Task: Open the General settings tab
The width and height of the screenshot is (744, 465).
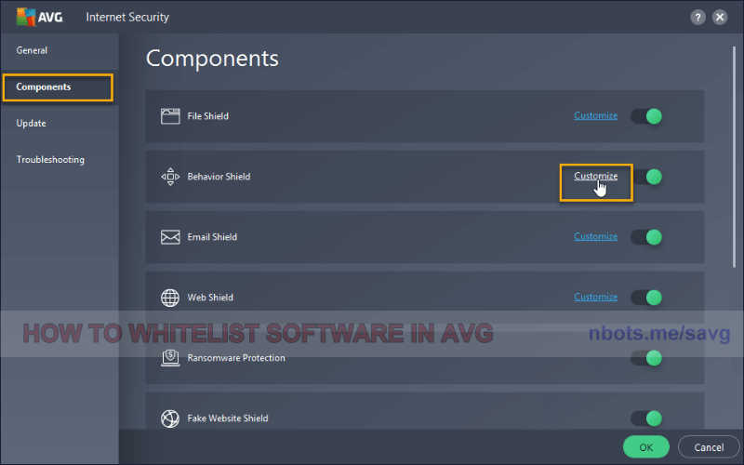Action: 32,50
